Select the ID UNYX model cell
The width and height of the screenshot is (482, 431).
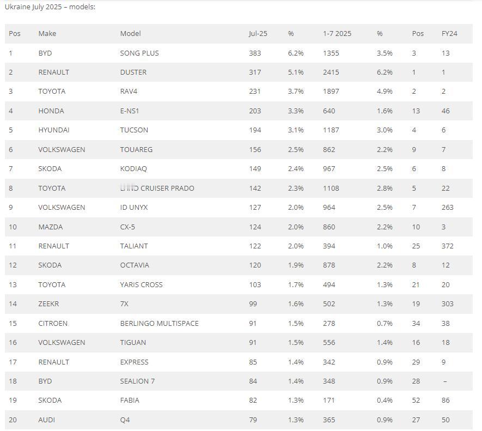[x=134, y=208]
